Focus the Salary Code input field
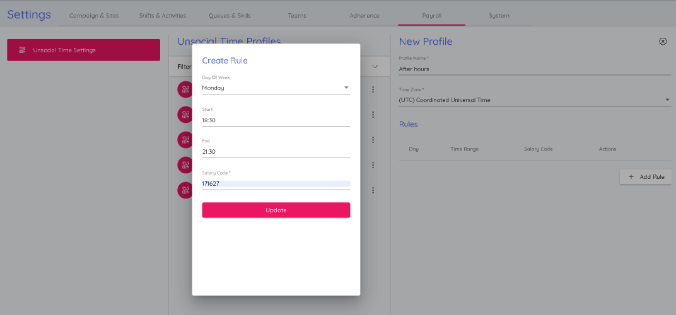 coord(276,184)
